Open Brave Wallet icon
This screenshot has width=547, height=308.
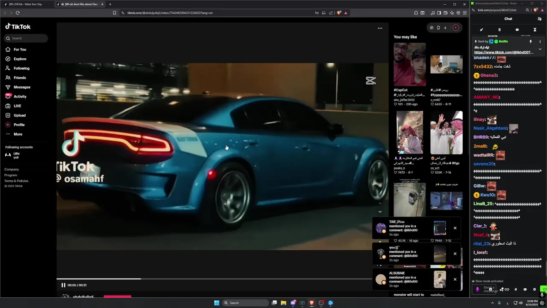[445, 13]
